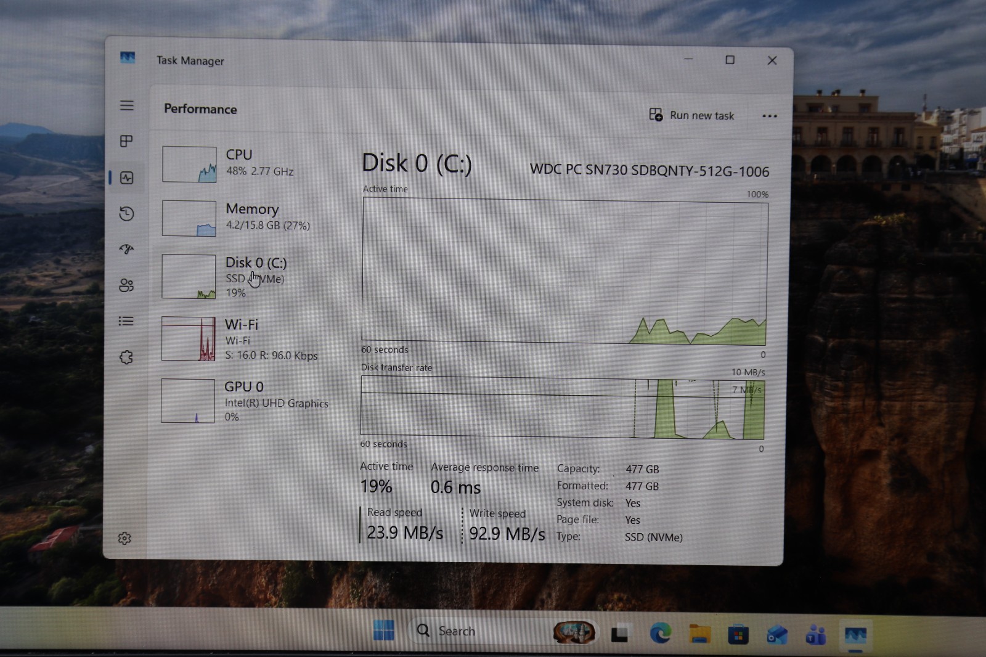The width and height of the screenshot is (986, 657).
Task: Click the 0.6 ms response time value
Action: [455, 488]
